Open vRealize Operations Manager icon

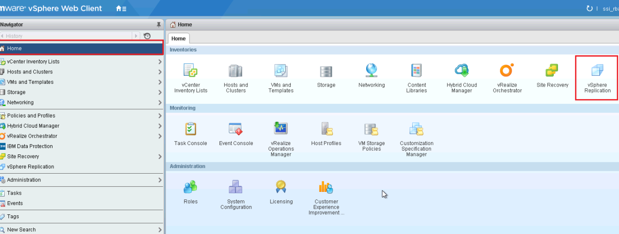tap(281, 129)
